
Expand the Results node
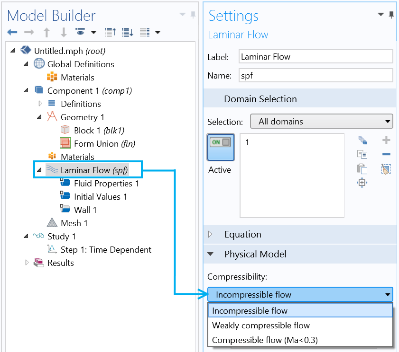[x=27, y=263]
